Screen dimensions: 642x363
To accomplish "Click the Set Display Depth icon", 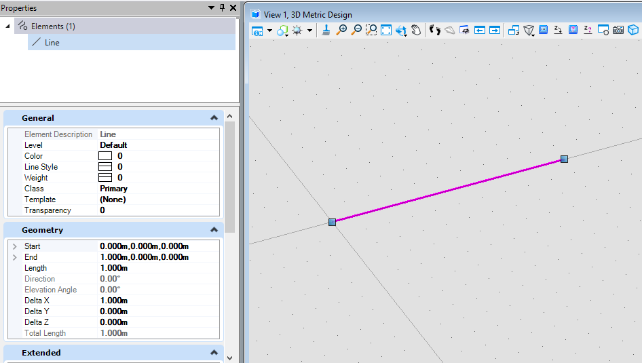I will pos(544,29).
